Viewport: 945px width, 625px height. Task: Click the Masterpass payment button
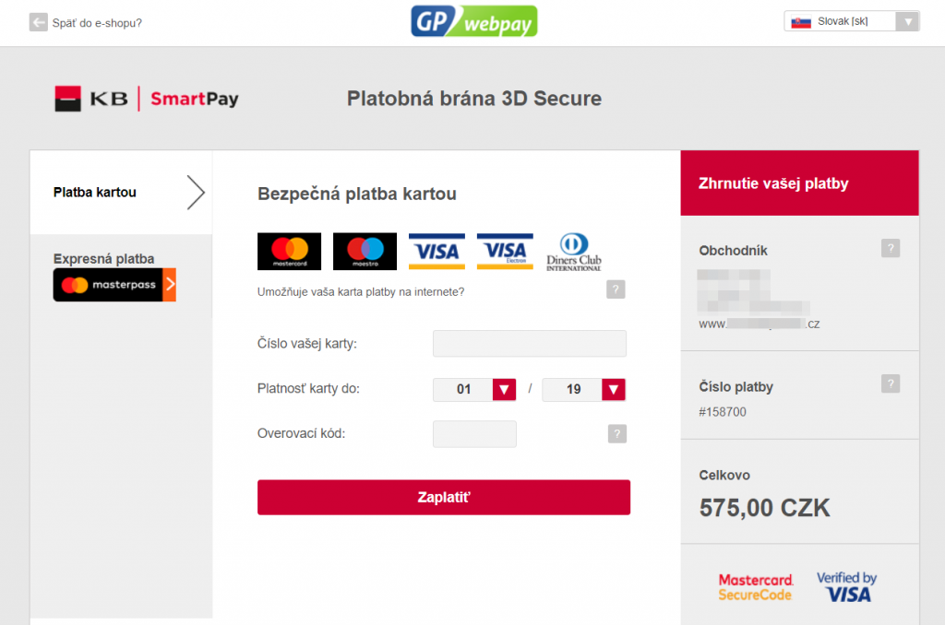114,285
